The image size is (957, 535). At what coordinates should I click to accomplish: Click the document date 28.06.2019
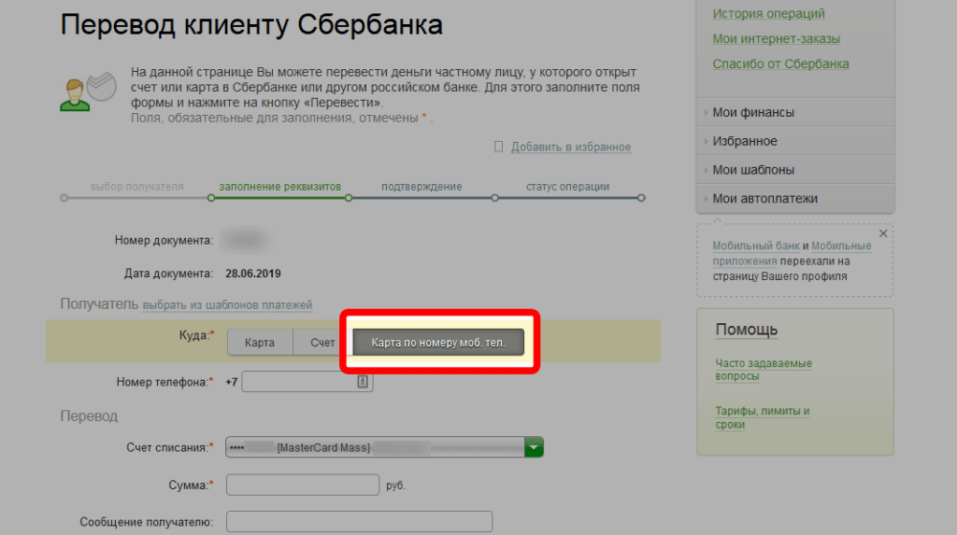(x=252, y=274)
